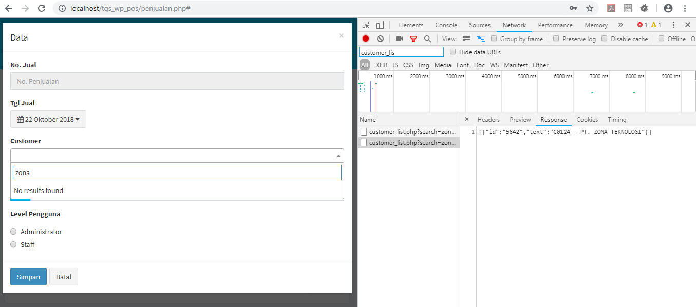This screenshot has width=696, height=307.
Task: Switch to Memory tab
Action: pos(596,25)
